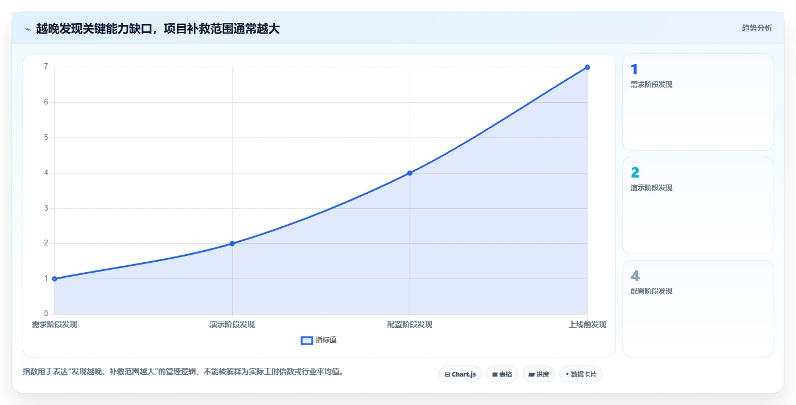
Task: Click 需求阶段发现 text in the first card
Action: (652, 84)
